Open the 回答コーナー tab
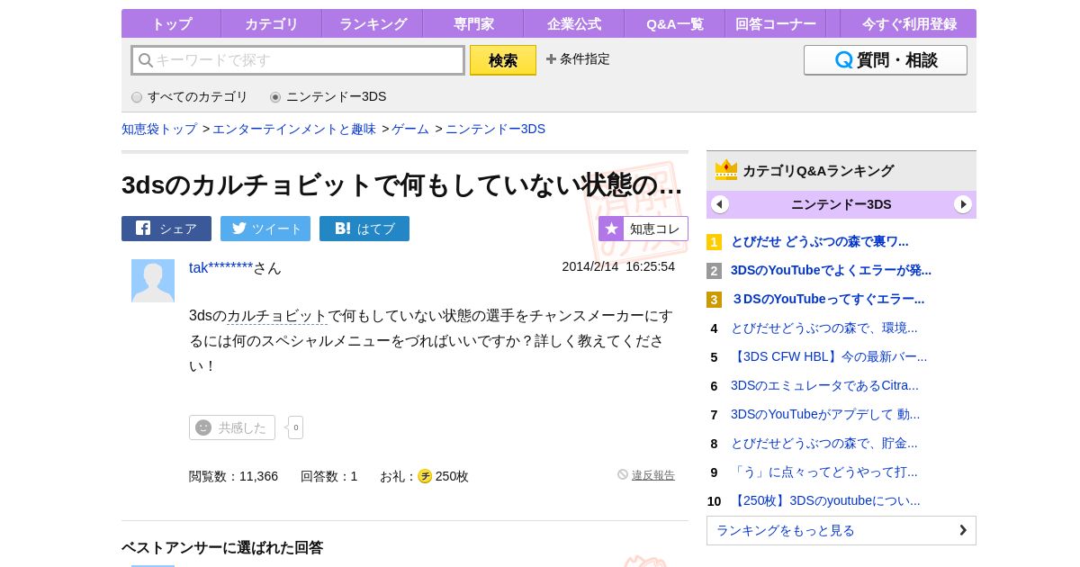This screenshot has height=567, width=1080. pos(776,24)
